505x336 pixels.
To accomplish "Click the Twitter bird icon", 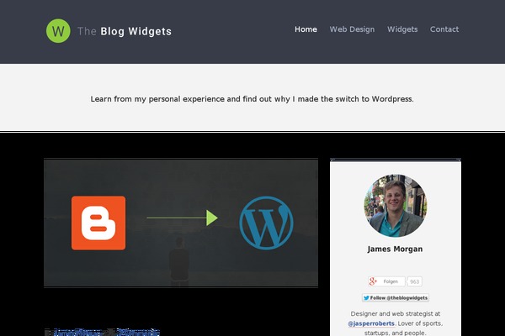I will click(366, 297).
